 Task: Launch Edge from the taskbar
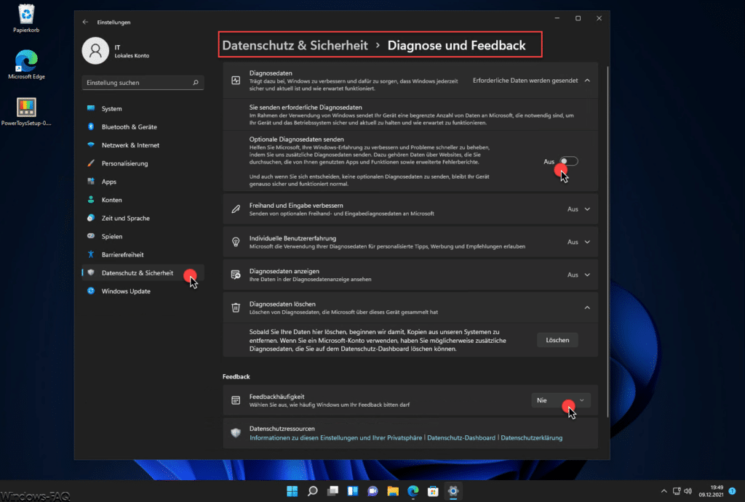pos(413,491)
